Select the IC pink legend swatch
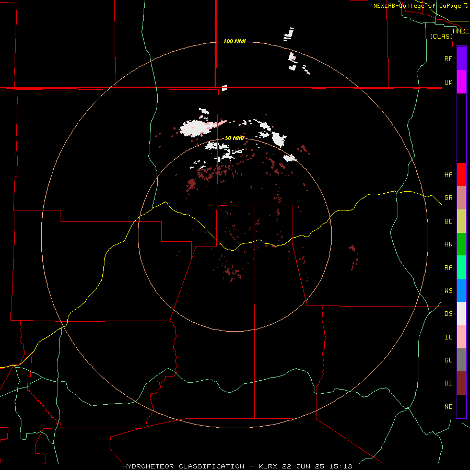The height and width of the screenshot is (470, 470). (x=461, y=337)
